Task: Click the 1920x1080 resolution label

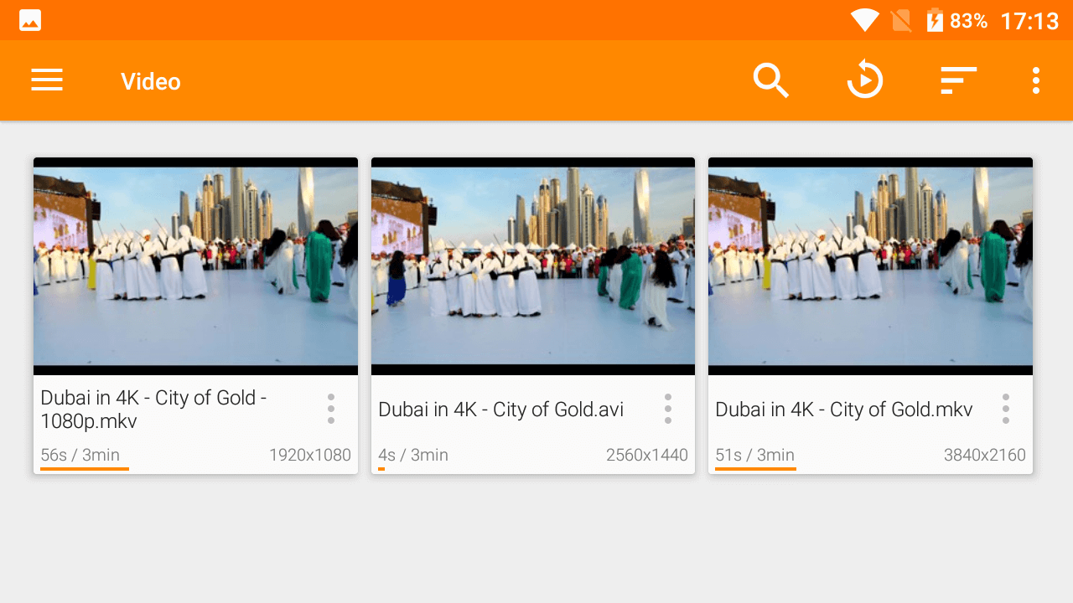Action: pos(310,455)
